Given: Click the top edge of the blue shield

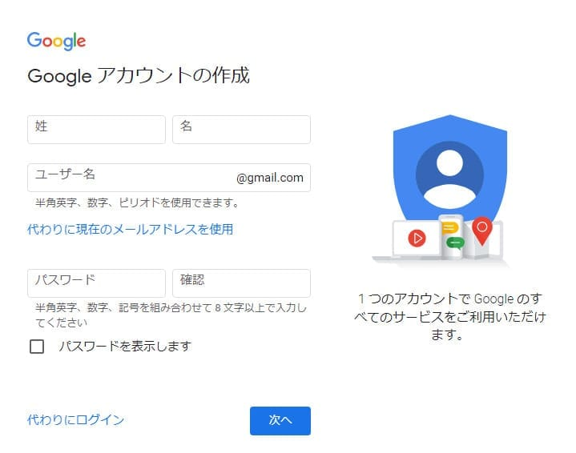Looking at the screenshot, I should 449,119.
